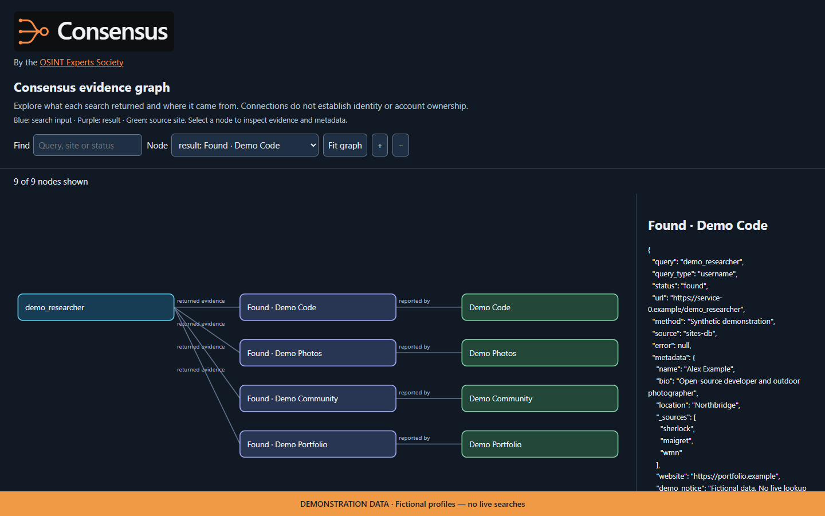Select the green Demo Portfolio source node
Image resolution: width=825 pixels, height=516 pixels.
point(540,444)
